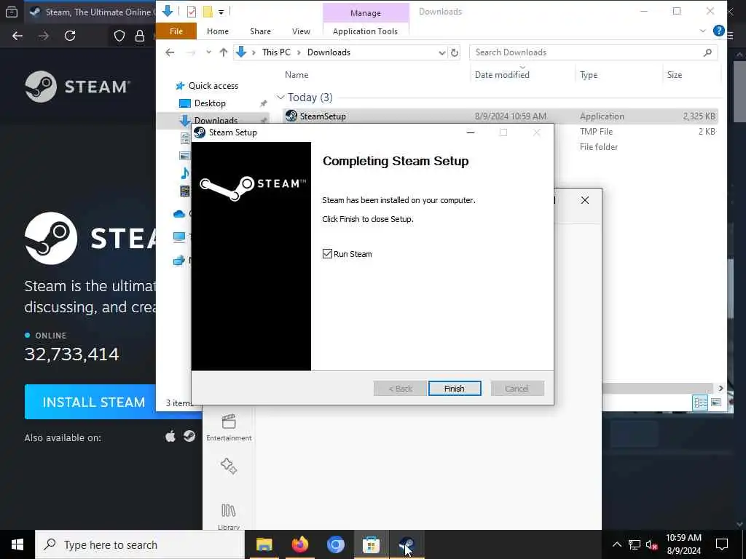
Task: Show hidden system tray icons
Action: (616, 544)
